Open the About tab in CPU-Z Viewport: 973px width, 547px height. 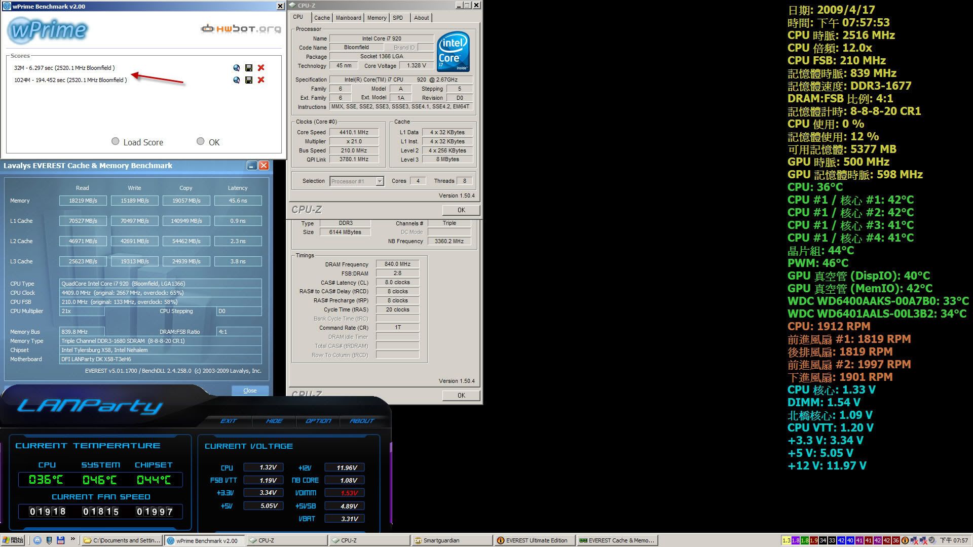click(x=421, y=18)
